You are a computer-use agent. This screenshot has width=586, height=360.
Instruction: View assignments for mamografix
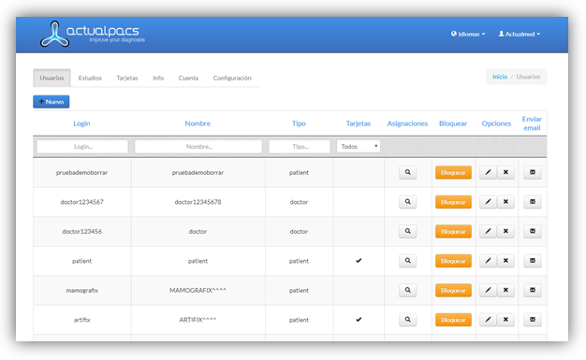click(408, 290)
